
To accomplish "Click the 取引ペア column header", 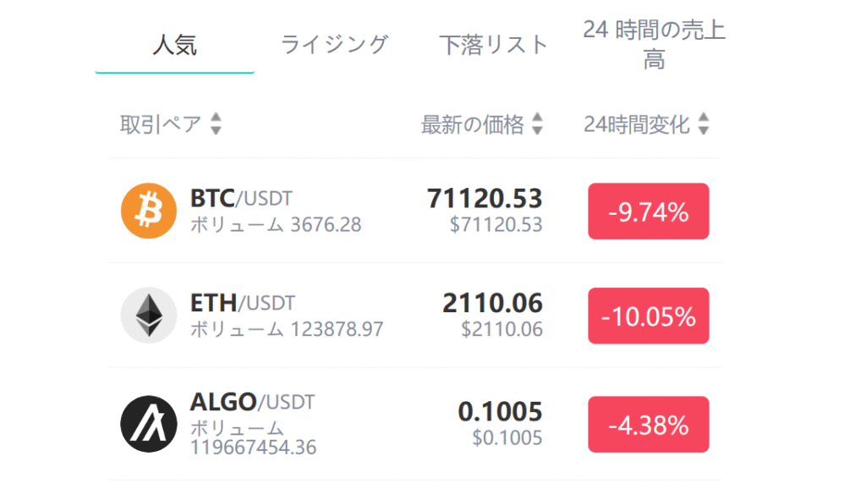I will click(161, 125).
